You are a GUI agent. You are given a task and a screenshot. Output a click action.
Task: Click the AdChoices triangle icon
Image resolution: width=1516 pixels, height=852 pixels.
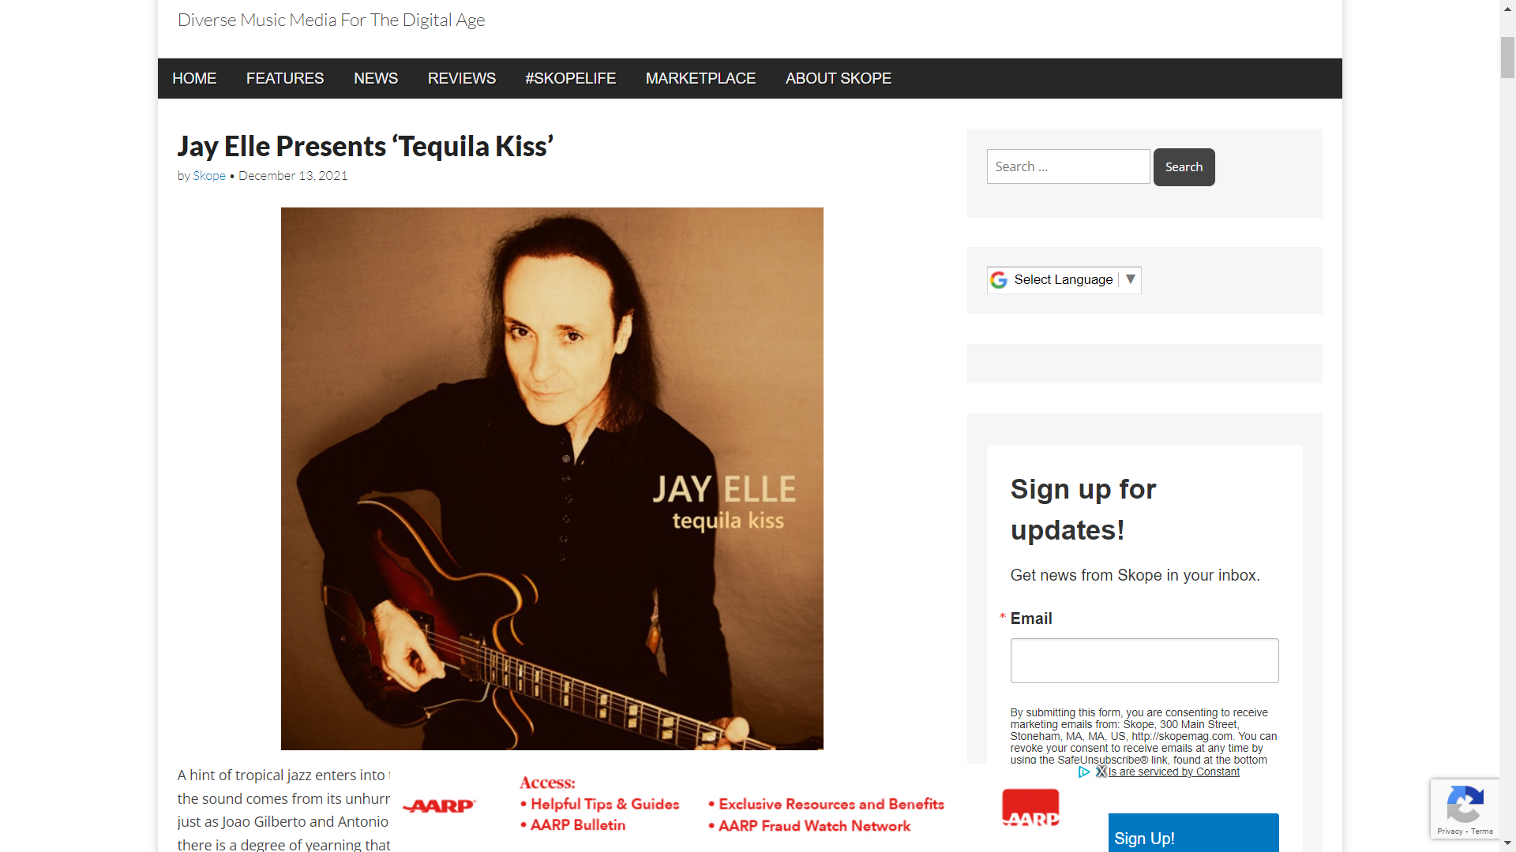1084,772
